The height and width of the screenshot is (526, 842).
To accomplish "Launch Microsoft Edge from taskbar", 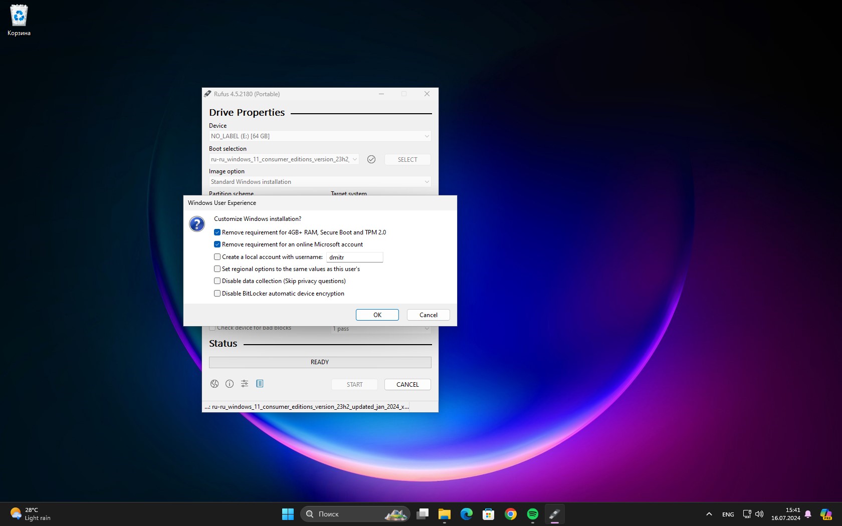I will [x=467, y=514].
